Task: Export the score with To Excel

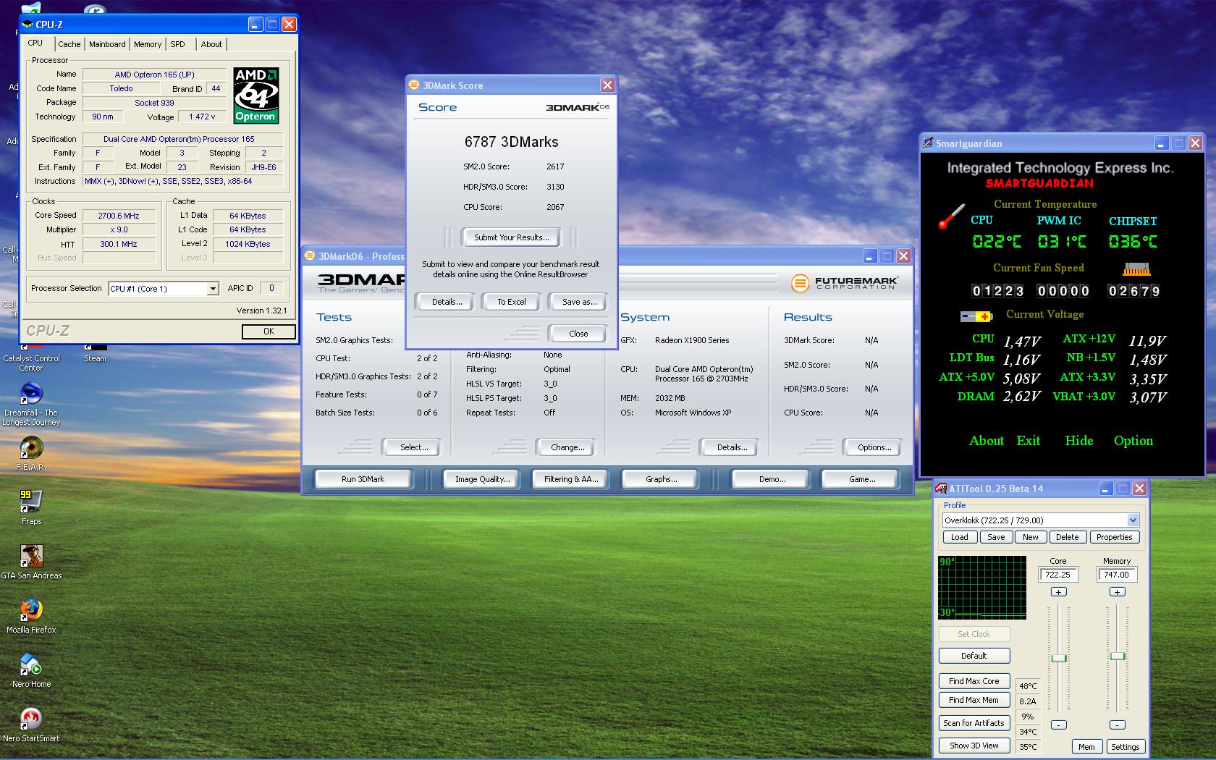Action: point(511,302)
